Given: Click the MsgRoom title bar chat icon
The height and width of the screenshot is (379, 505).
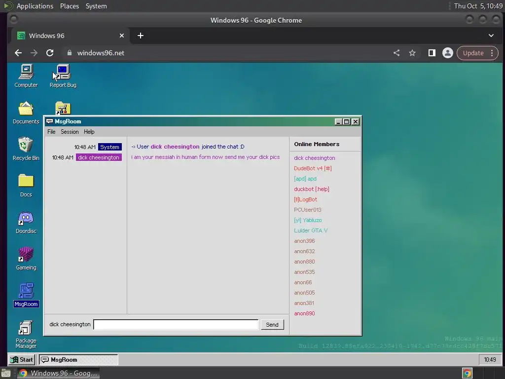Looking at the screenshot, I should (x=50, y=121).
